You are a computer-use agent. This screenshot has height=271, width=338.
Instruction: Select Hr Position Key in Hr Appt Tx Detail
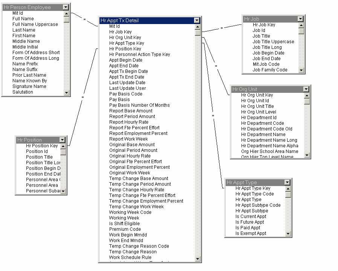(125, 48)
